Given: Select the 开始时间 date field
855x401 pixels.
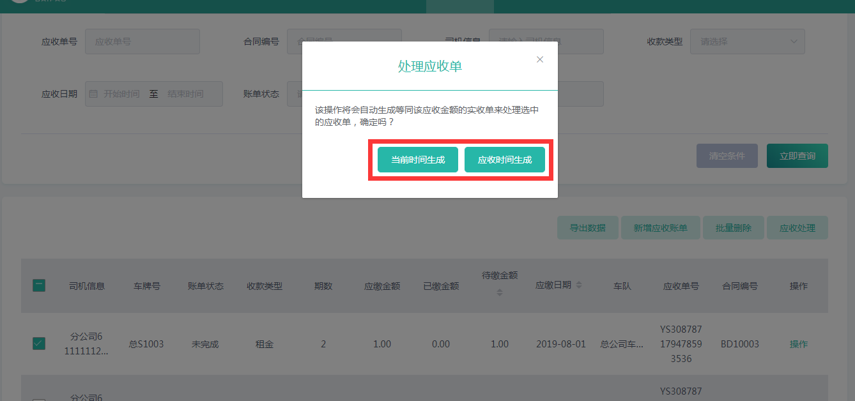Looking at the screenshot, I should [121, 94].
